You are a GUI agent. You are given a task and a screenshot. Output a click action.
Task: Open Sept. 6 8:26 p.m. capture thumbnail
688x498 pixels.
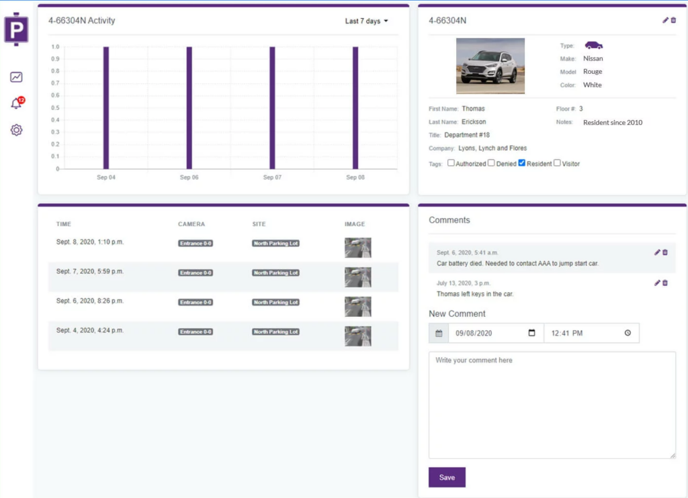tap(357, 307)
